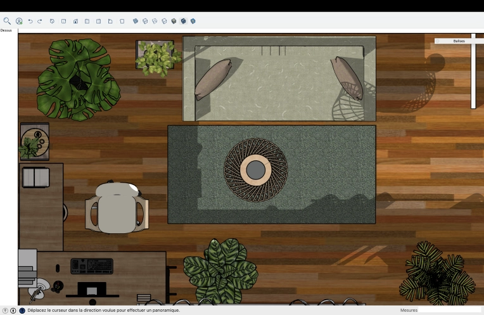The image size is (484, 315).
Task: Click inside the Mesures input field
Action: [x=450, y=310]
